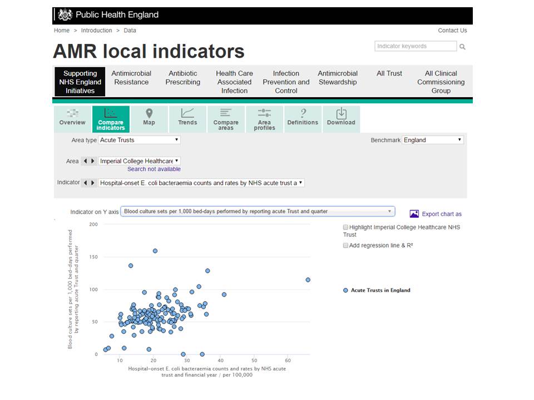
Task: Open the Area type dropdown
Action: [139, 140]
